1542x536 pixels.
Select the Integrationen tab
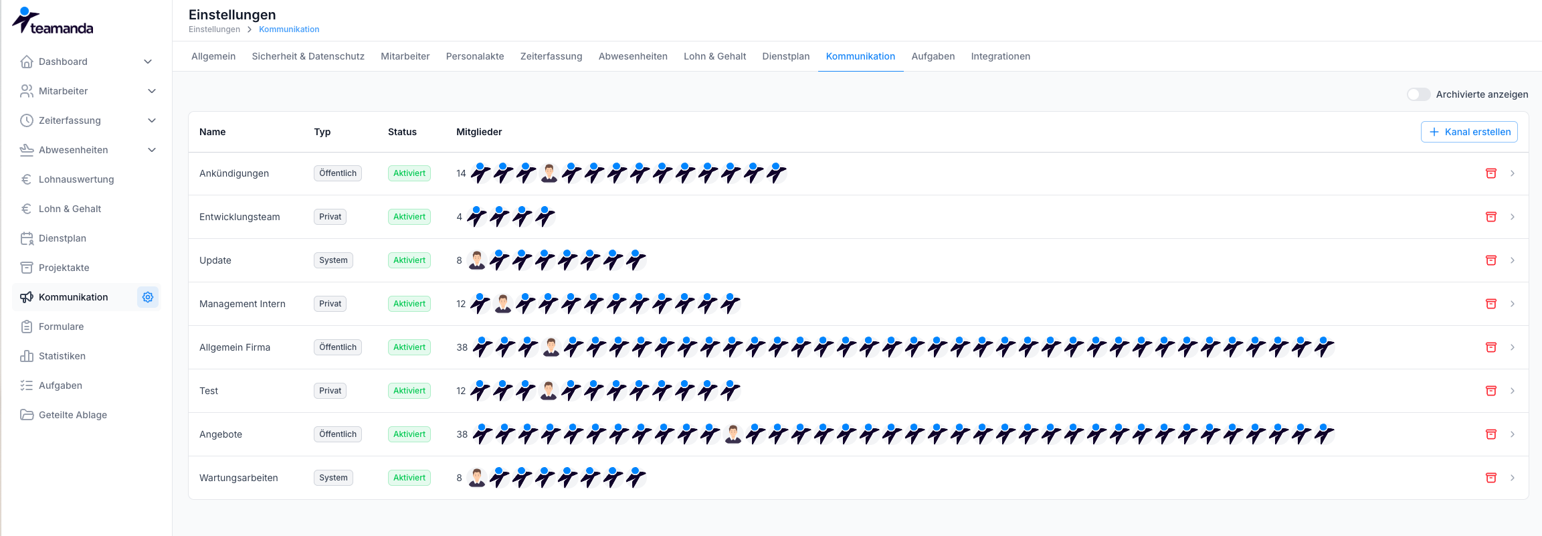(x=1001, y=56)
